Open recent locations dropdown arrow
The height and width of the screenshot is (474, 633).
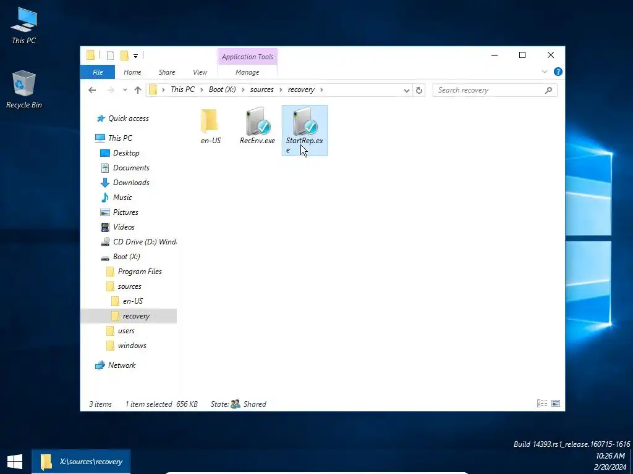tap(125, 90)
